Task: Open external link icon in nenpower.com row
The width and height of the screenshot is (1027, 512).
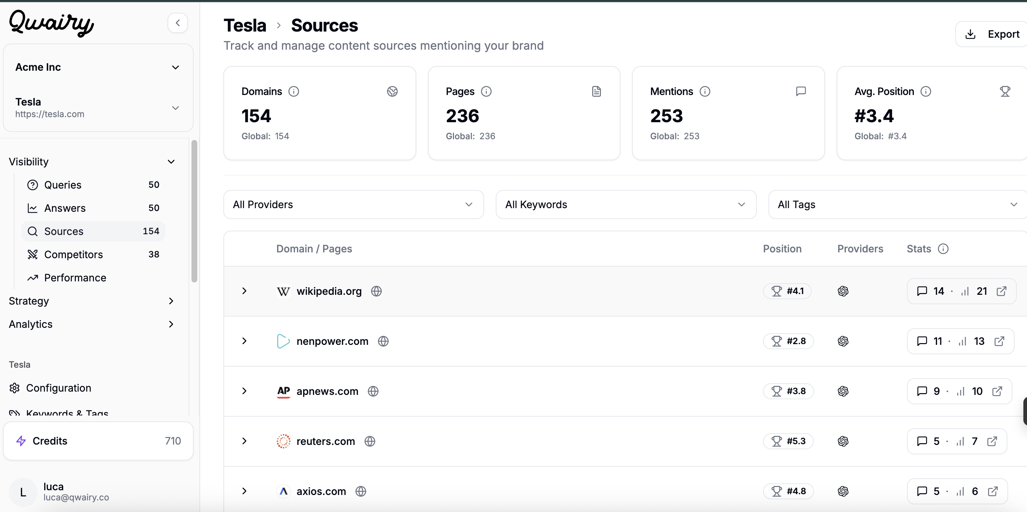Action: [x=999, y=341]
